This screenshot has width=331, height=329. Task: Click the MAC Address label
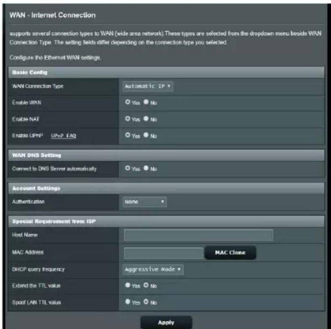pyautogui.click(x=28, y=252)
